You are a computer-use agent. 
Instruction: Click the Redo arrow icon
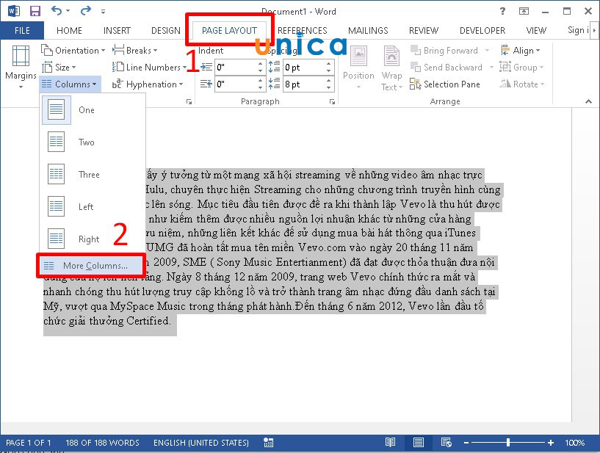tap(85, 10)
